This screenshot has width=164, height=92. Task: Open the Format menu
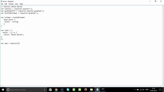click(11, 4)
